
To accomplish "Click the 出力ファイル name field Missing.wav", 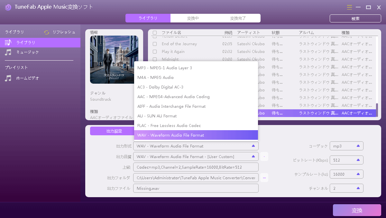I will pos(196,188).
